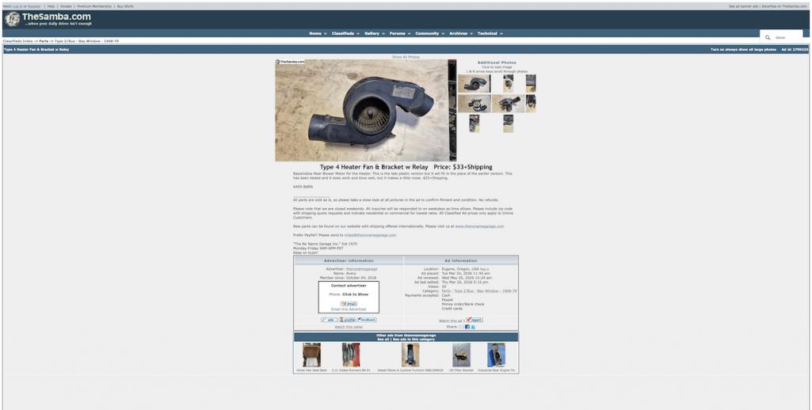812x410 pixels.
Task: Open Horse Hair Seat Back ad thumbnail
Action: click(312, 355)
